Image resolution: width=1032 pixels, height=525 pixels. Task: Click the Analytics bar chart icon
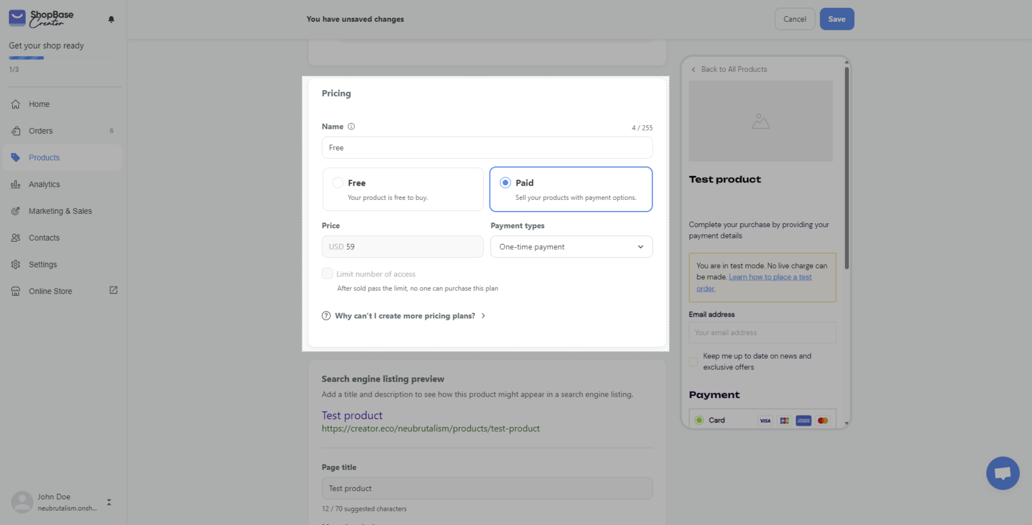click(x=15, y=184)
